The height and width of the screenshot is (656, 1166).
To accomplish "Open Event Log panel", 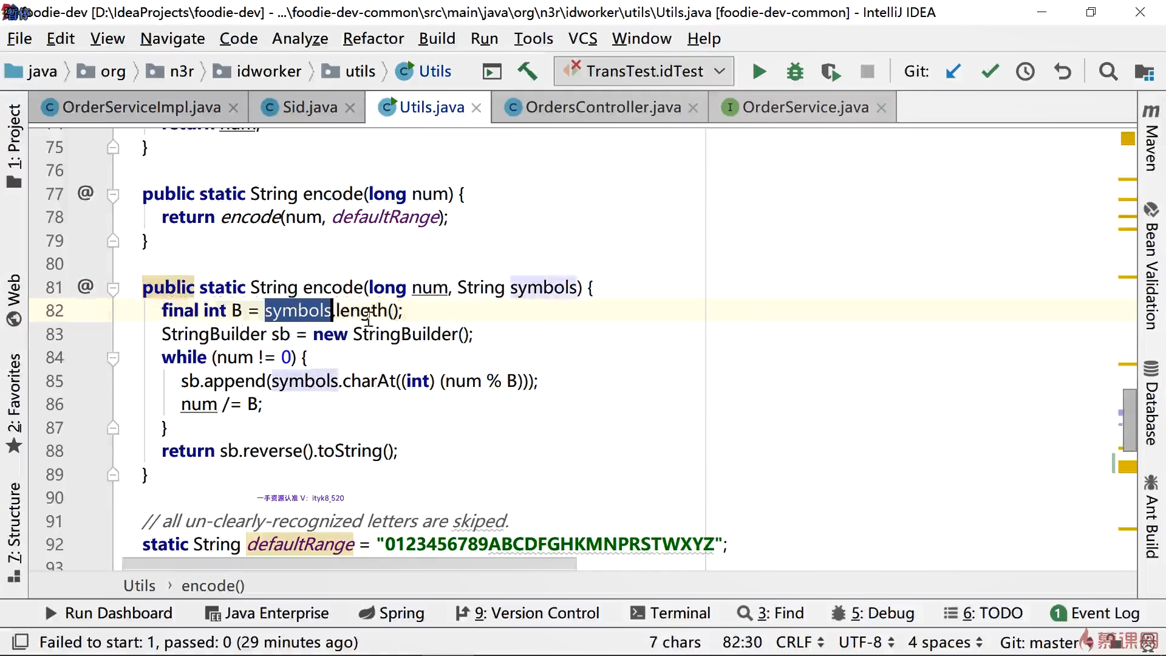I will [x=1096, y=613].
